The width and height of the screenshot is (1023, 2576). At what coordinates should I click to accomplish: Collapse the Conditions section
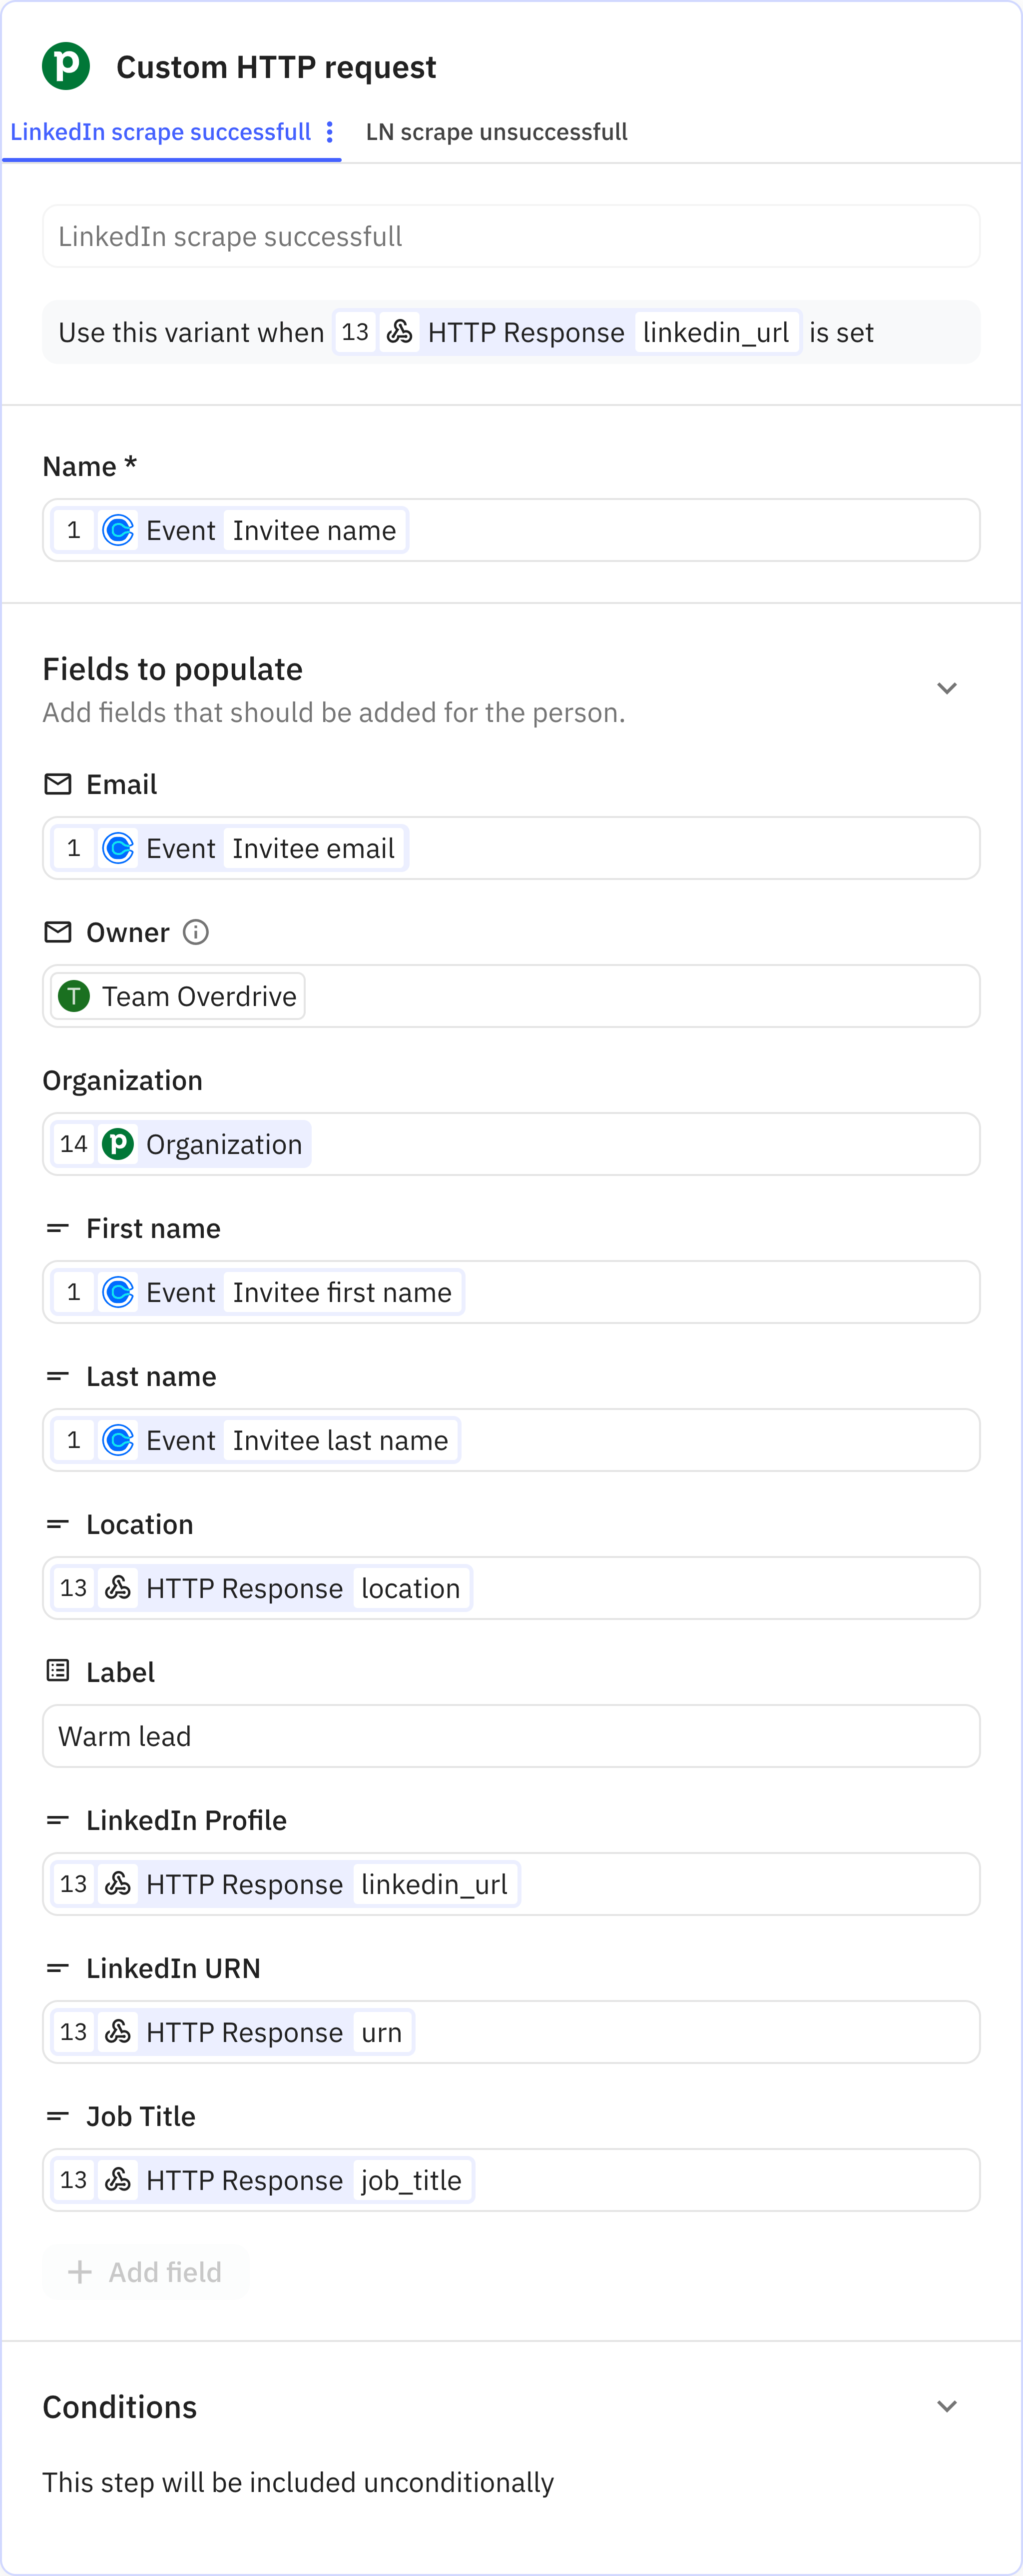(x=946, y=2406)
